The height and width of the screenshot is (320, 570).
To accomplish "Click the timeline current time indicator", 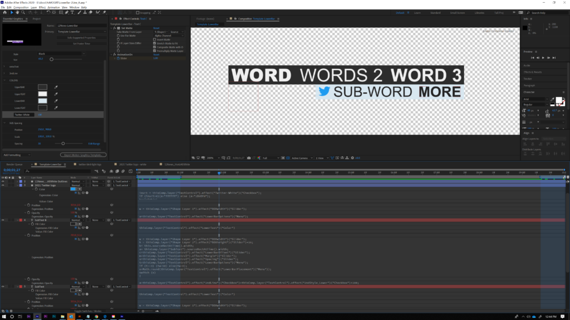I will 219,173.
